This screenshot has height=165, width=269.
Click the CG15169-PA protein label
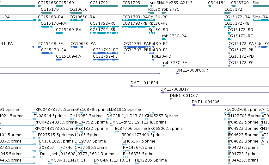coord(69,56)
